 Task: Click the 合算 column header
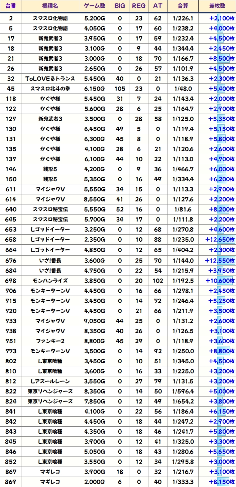pyautogui.click(x=183, y=6)
